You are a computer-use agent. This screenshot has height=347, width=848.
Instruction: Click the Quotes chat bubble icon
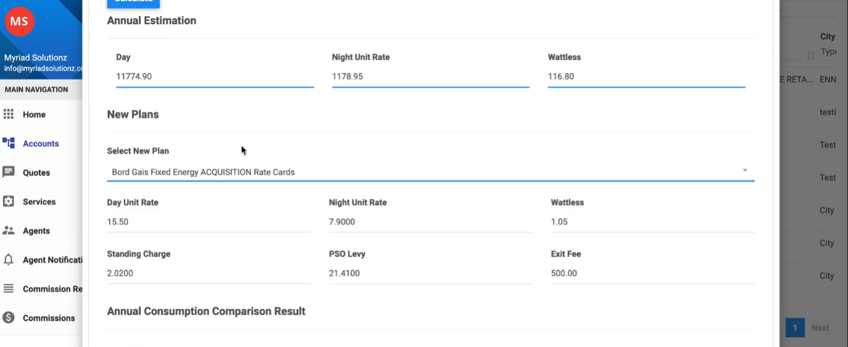pyautogui.click(x=9, y=172)
